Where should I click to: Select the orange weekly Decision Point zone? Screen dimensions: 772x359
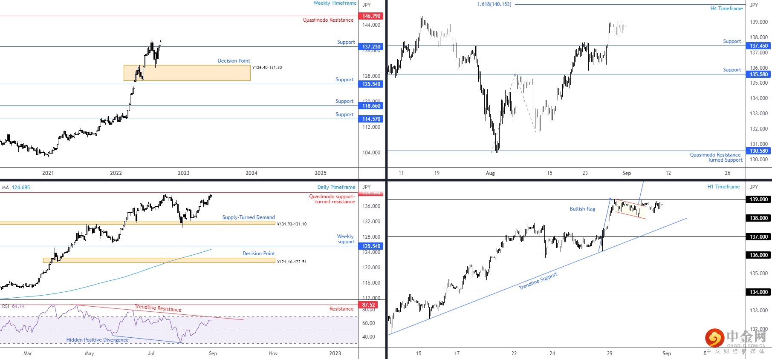(x=187, y=73)
